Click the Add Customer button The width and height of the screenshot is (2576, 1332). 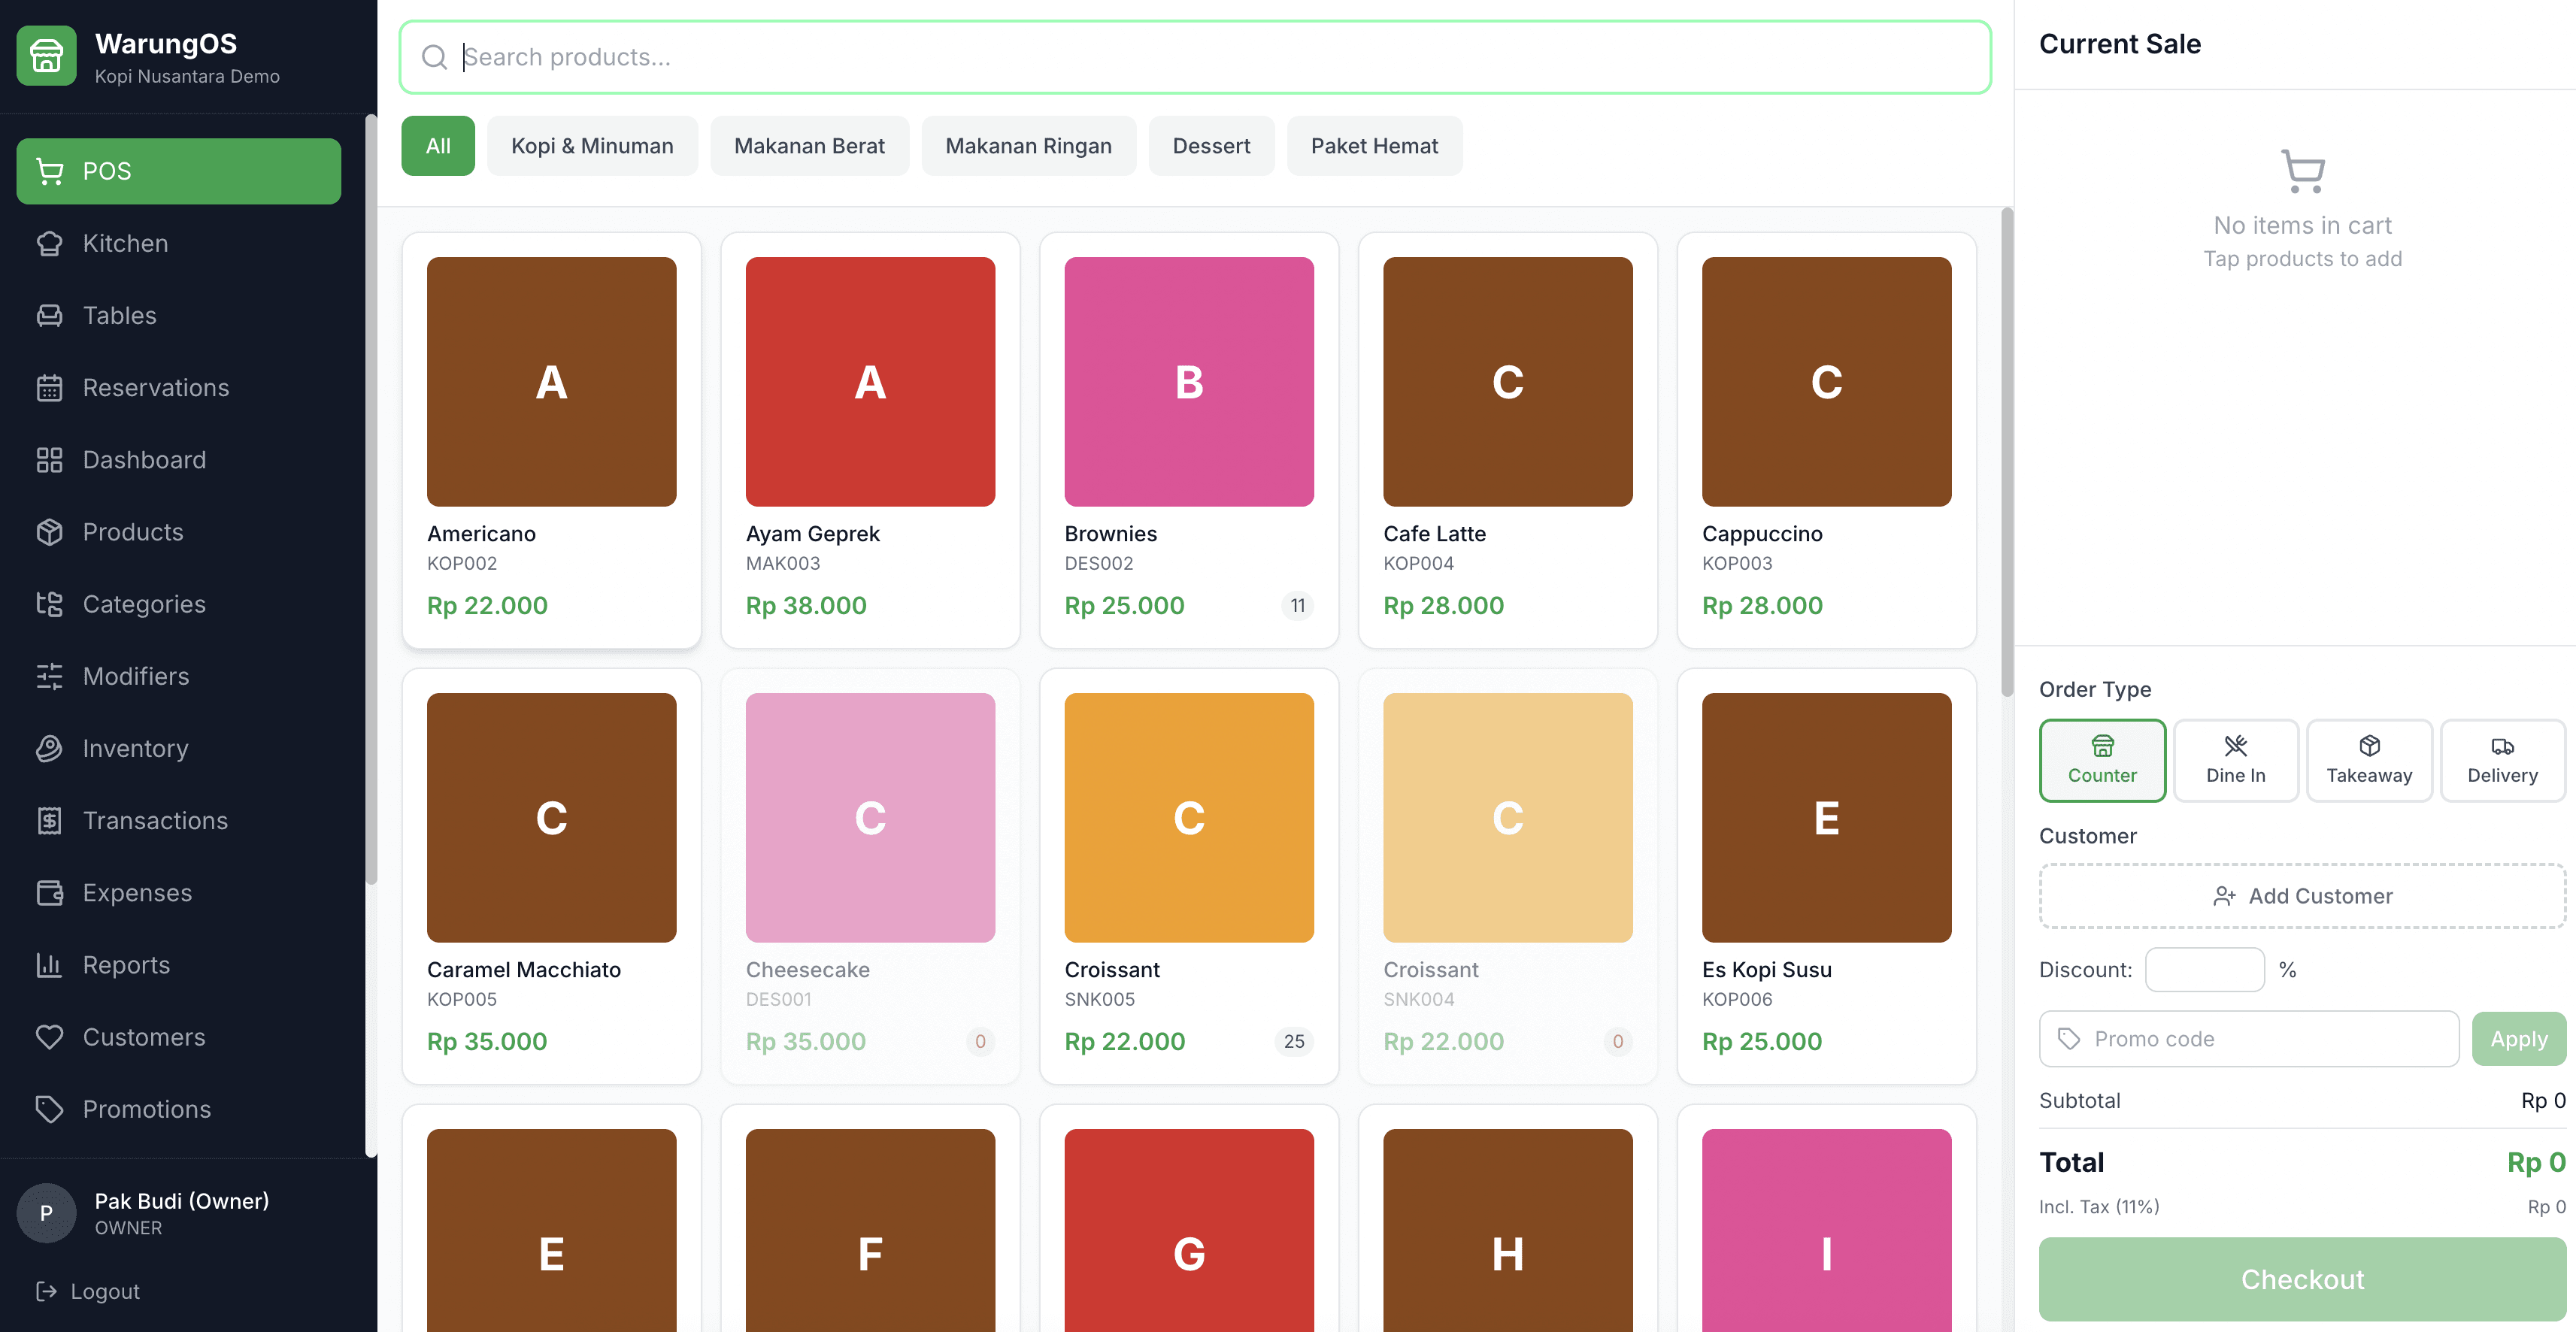click(x=2301, y=896)
